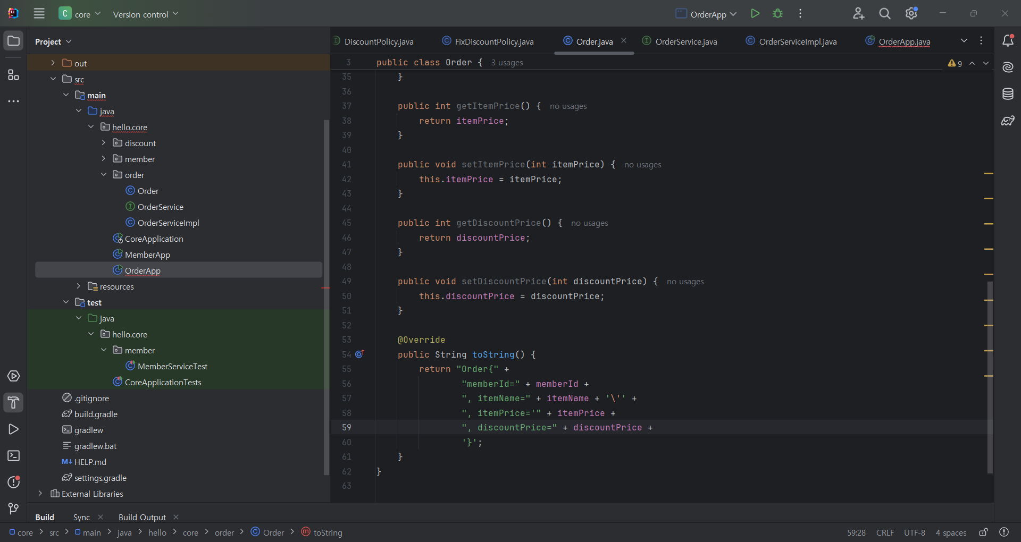
Task: Open the Project view dropdown
Action: (x=53, y=41)
